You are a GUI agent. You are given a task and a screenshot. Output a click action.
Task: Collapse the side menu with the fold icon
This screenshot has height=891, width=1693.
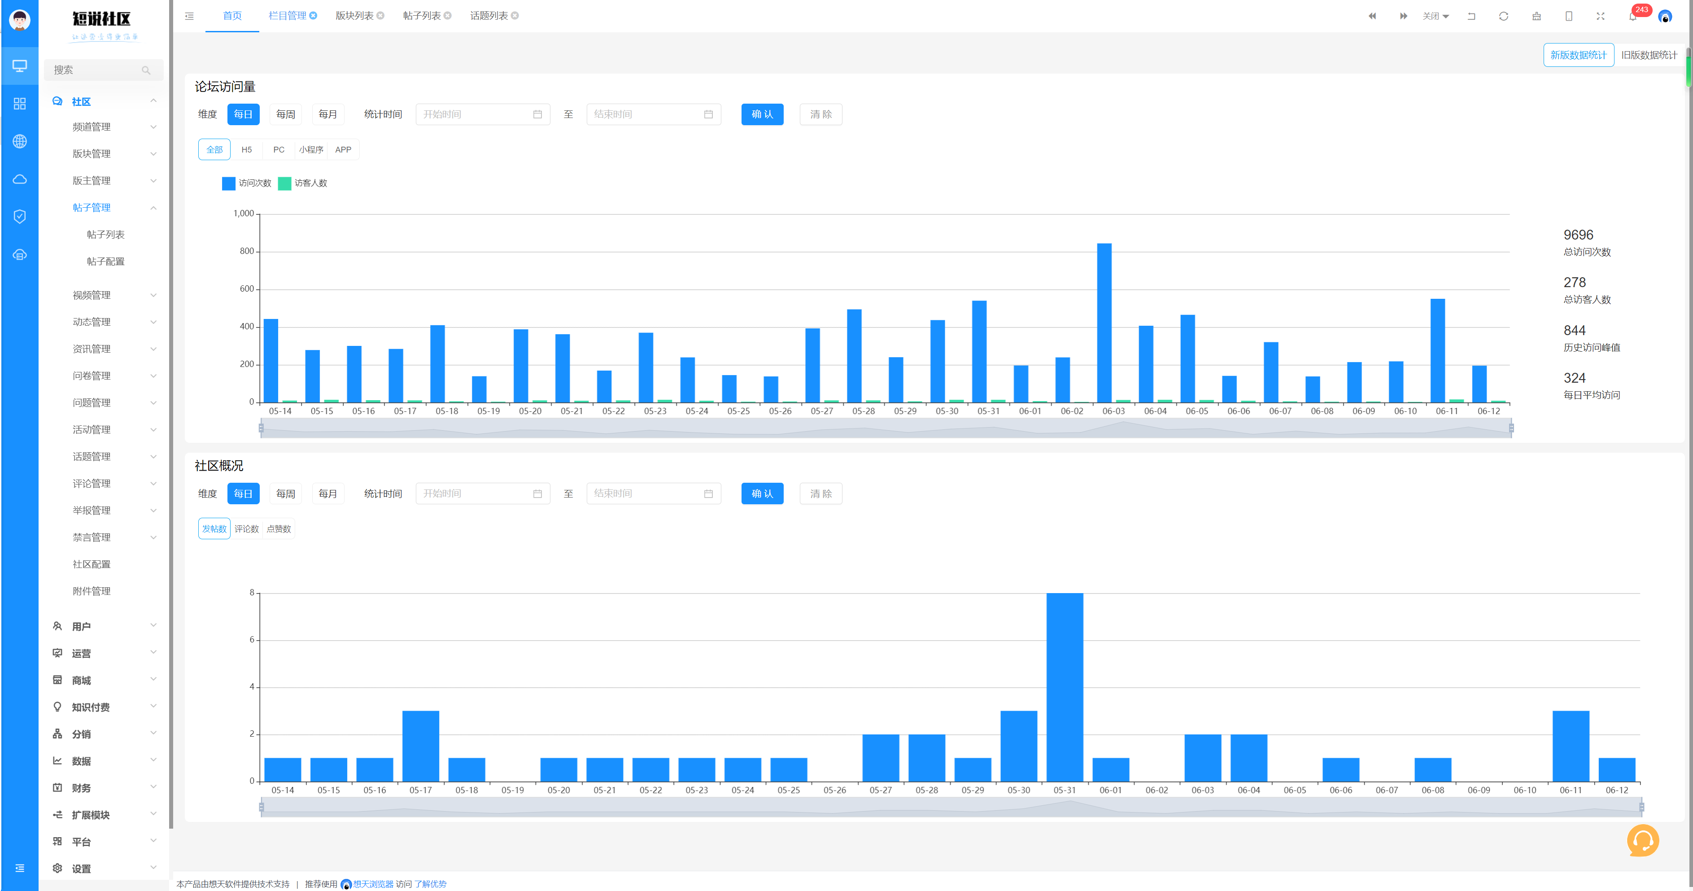(x=189, y=16)
